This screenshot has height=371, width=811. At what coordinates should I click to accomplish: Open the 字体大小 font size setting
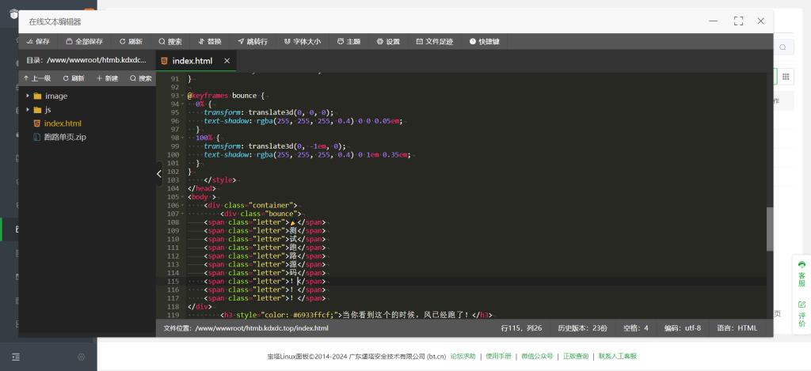coord(302,41)
